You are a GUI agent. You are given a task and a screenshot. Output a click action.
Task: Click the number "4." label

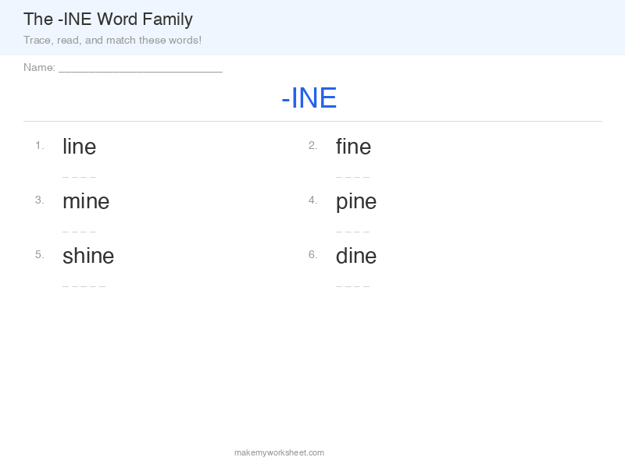coord(314,199)
